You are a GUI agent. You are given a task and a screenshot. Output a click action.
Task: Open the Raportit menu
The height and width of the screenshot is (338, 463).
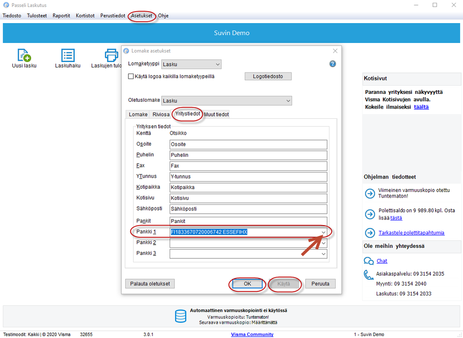[62, 16]
